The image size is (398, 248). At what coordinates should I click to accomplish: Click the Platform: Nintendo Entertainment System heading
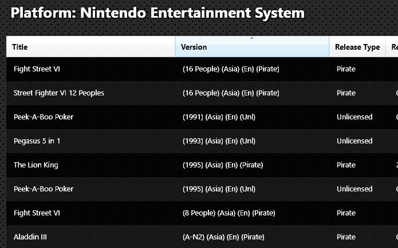(157, 13)
